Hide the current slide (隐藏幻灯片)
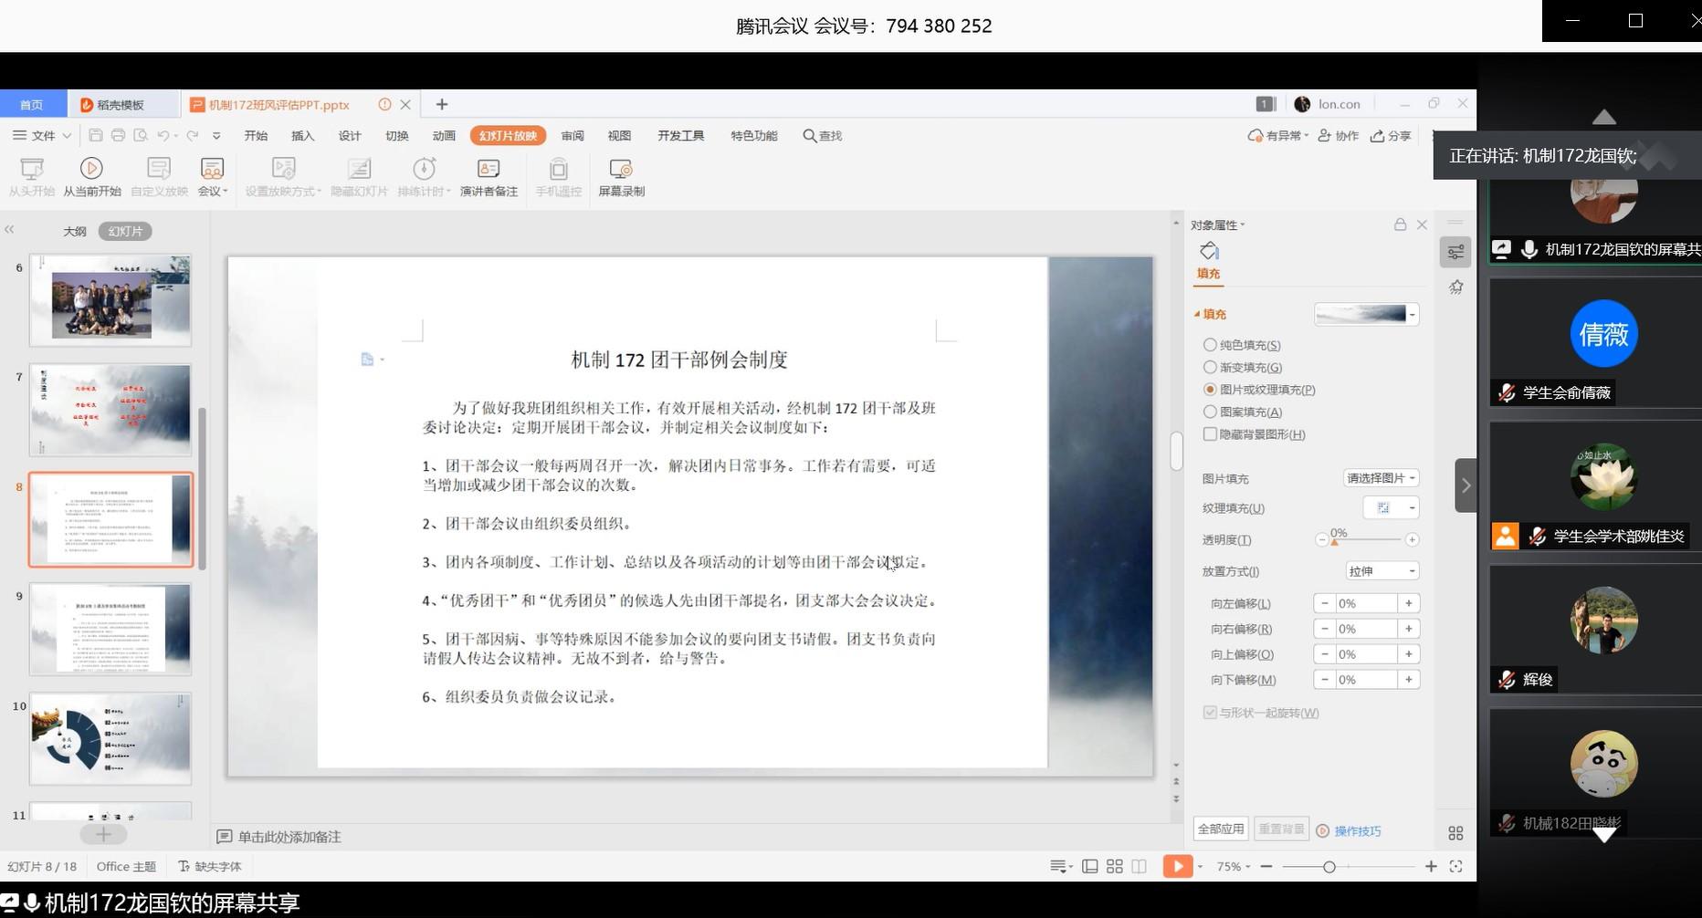 pos(357,176)
